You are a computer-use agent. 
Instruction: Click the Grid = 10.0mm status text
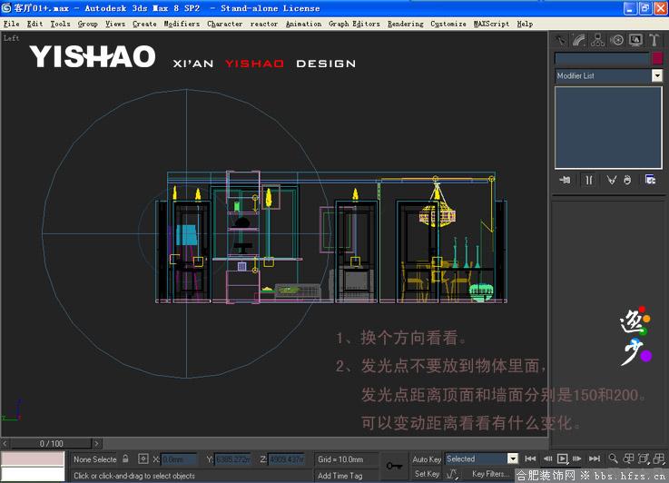pos(341,459)
